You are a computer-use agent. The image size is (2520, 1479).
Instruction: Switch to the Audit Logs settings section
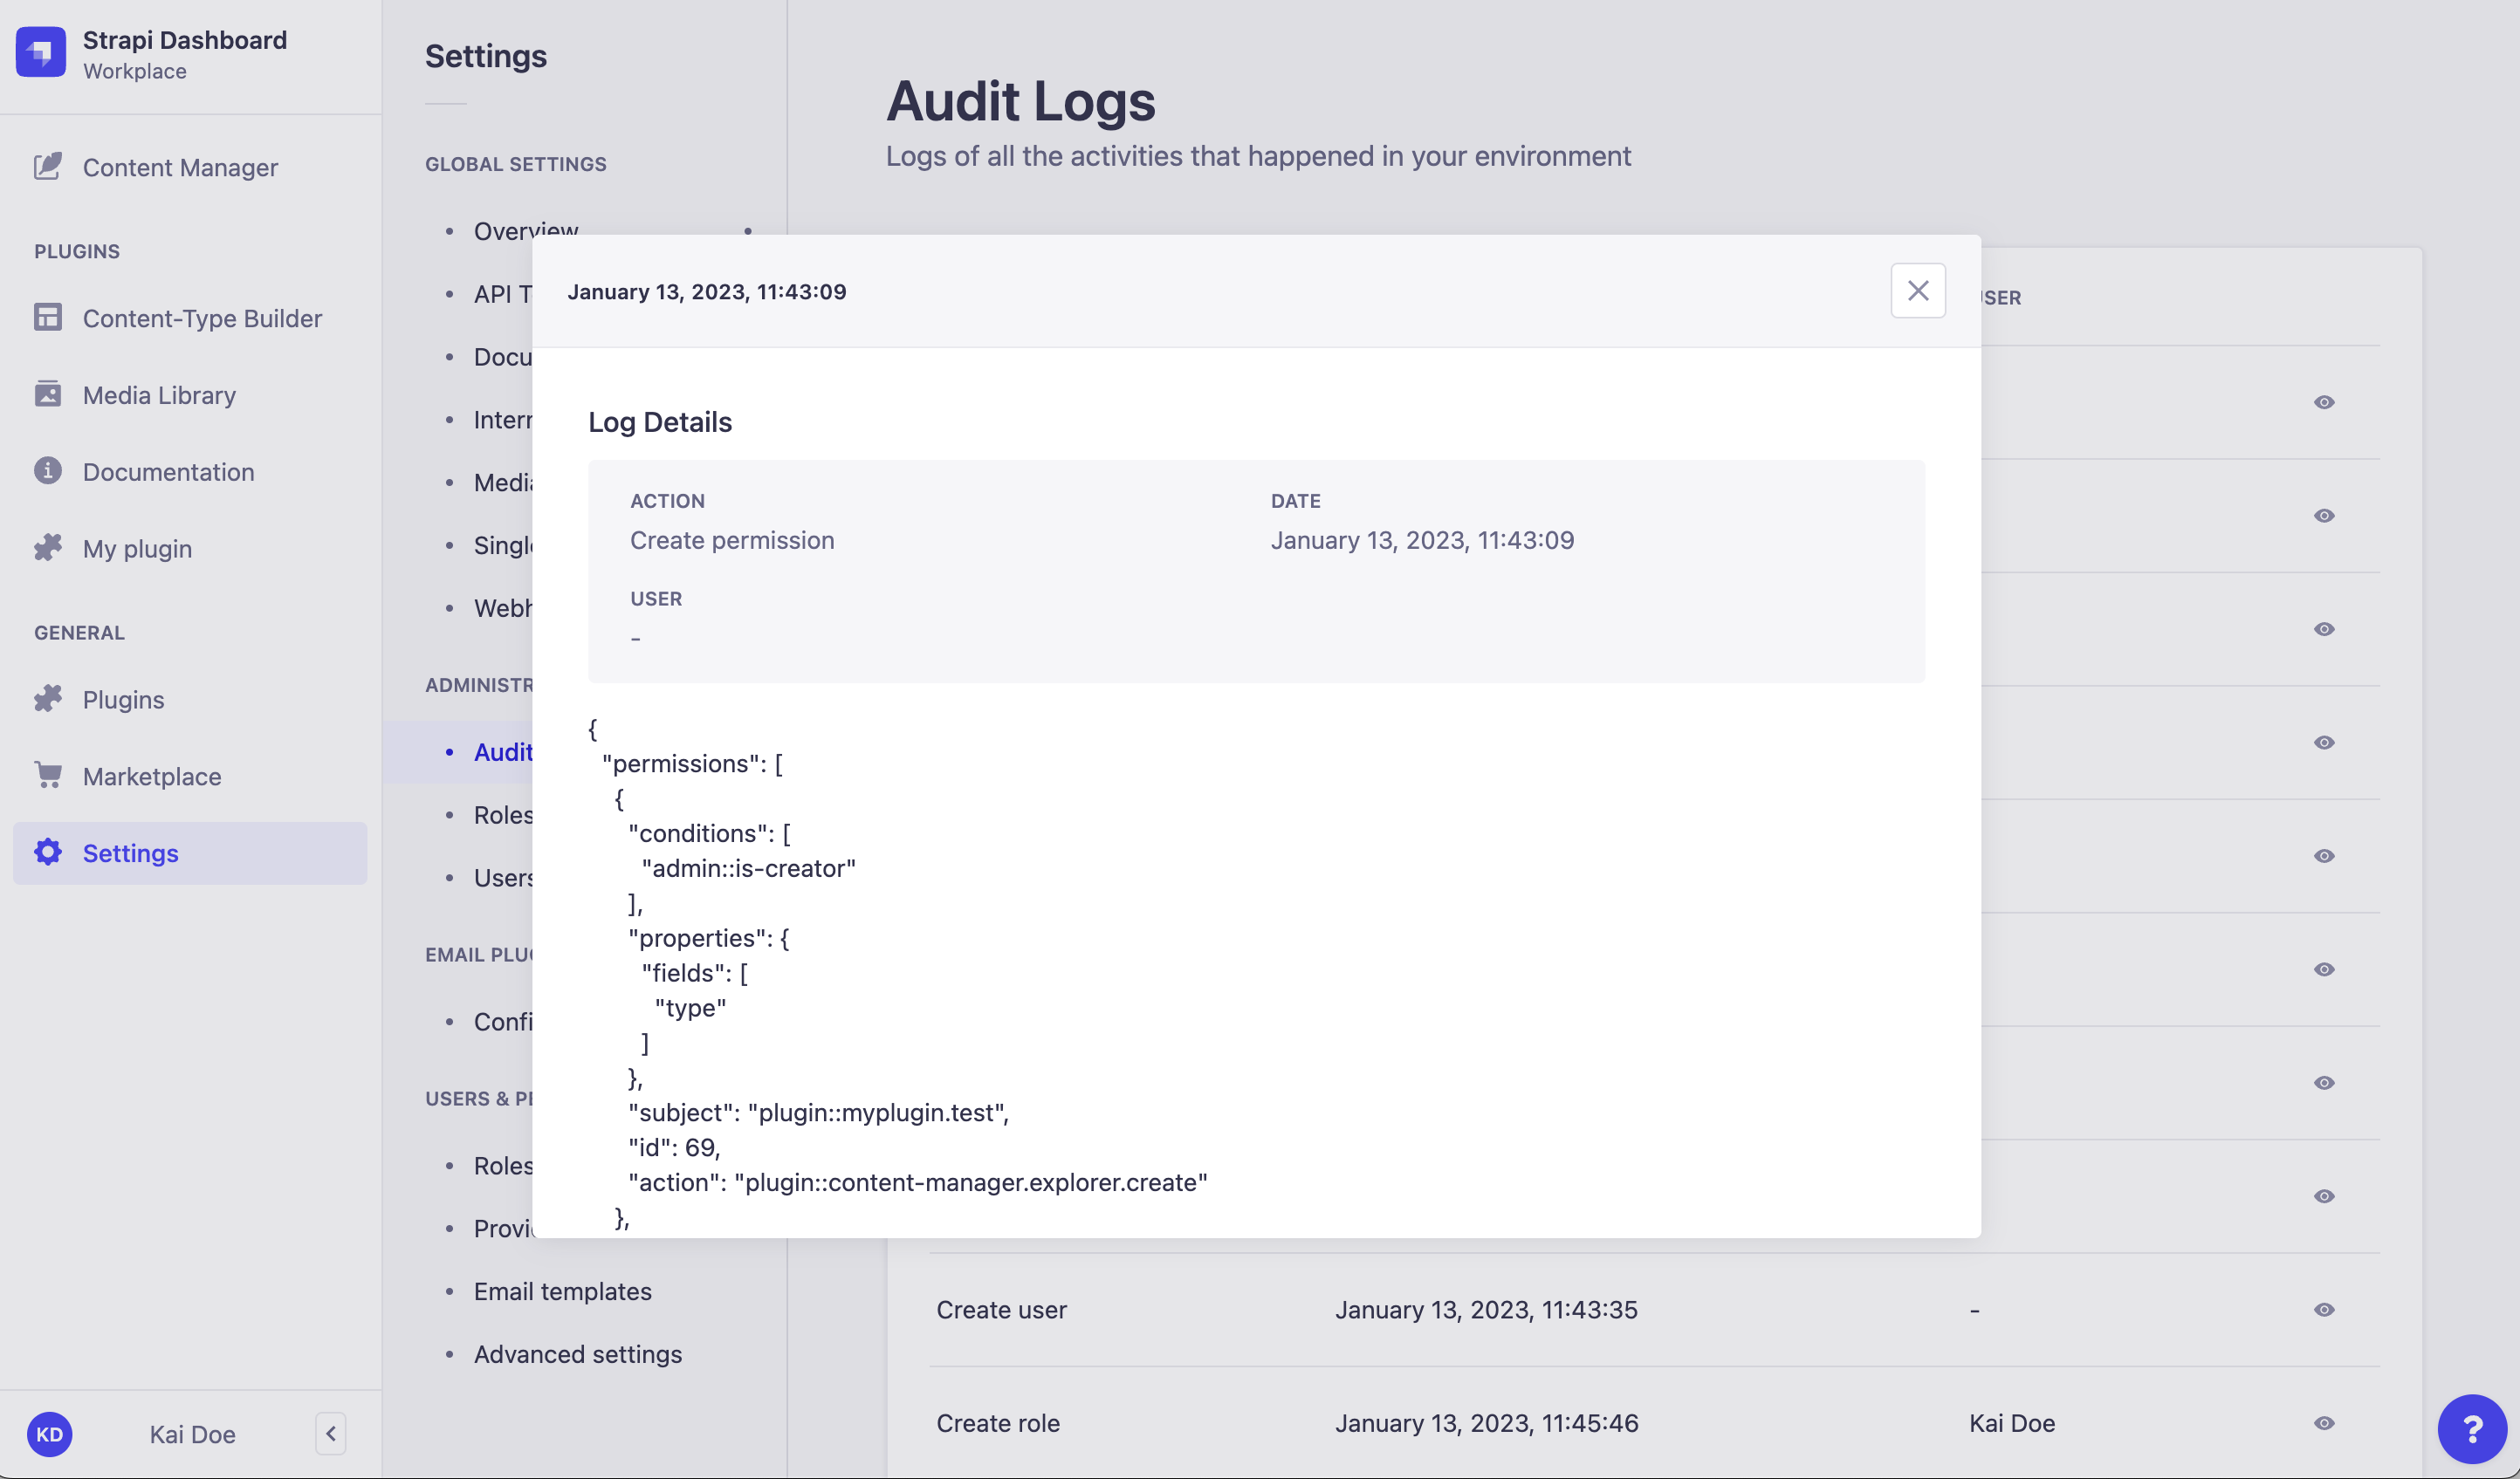[505, 751]
